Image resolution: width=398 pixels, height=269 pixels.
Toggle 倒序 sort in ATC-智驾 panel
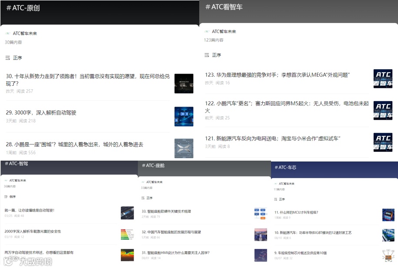pos(10,197)
